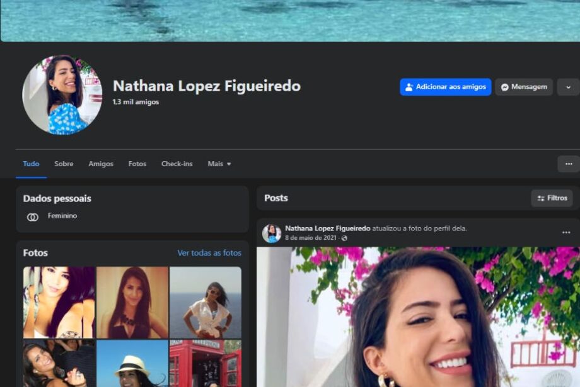Viewport: 580px width, 387px height.
Task: Open the post's three-dot options menu
Action: pyautogui.click(x=566, y=232)
